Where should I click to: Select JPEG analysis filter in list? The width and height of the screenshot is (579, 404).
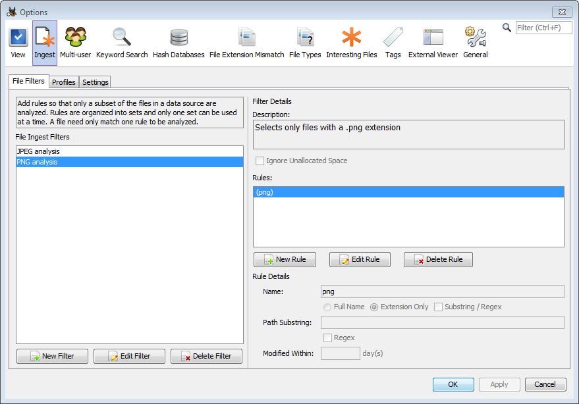click(x=38, y=151)
